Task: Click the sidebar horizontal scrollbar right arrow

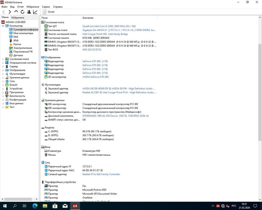Action: coord(37,199)
